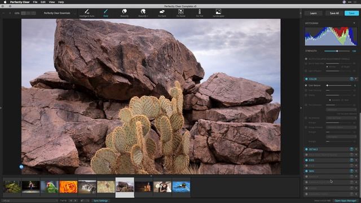Open the Edit menu

[x=43, y=2]
